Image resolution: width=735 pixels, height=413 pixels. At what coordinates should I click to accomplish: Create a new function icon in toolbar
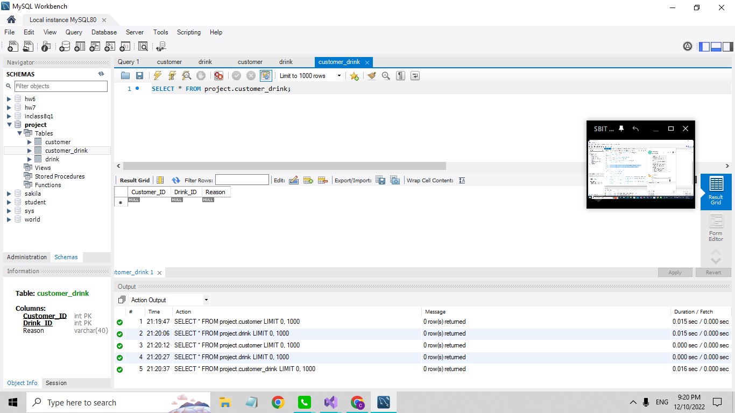point(125,47)
